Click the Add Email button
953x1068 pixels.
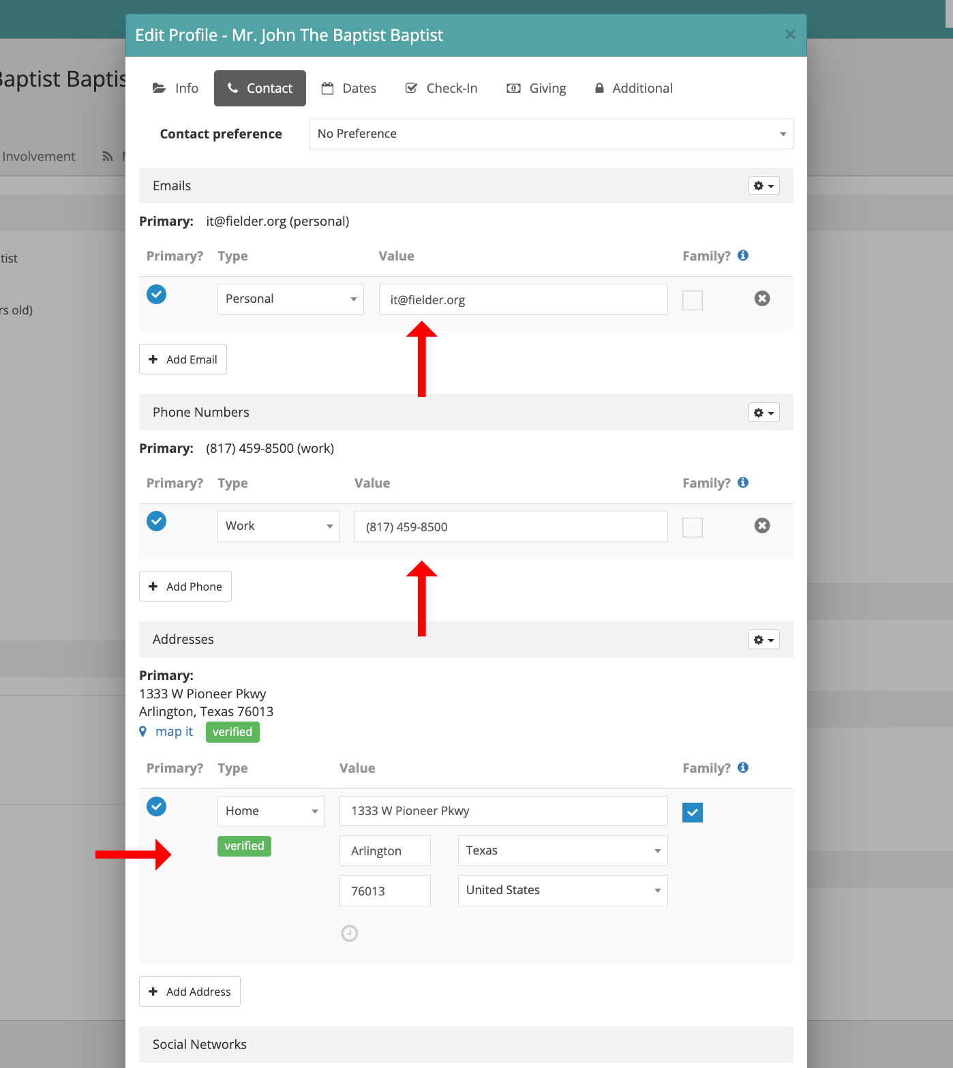click(x=183, y=359)
